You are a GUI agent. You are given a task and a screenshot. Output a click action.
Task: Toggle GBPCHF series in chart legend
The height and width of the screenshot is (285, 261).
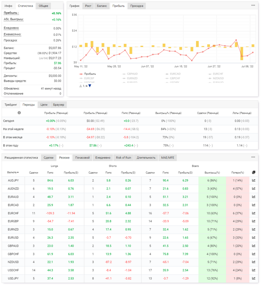tap(173, 78)
